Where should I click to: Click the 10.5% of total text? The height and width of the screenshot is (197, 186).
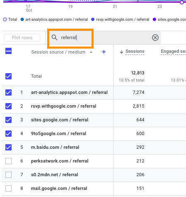[132, 80]
